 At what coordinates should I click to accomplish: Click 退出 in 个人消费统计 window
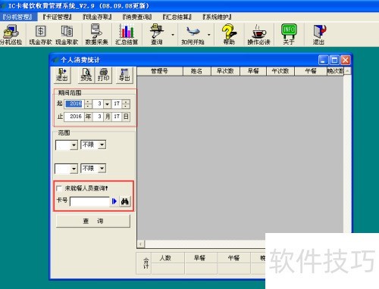[62, 75]
